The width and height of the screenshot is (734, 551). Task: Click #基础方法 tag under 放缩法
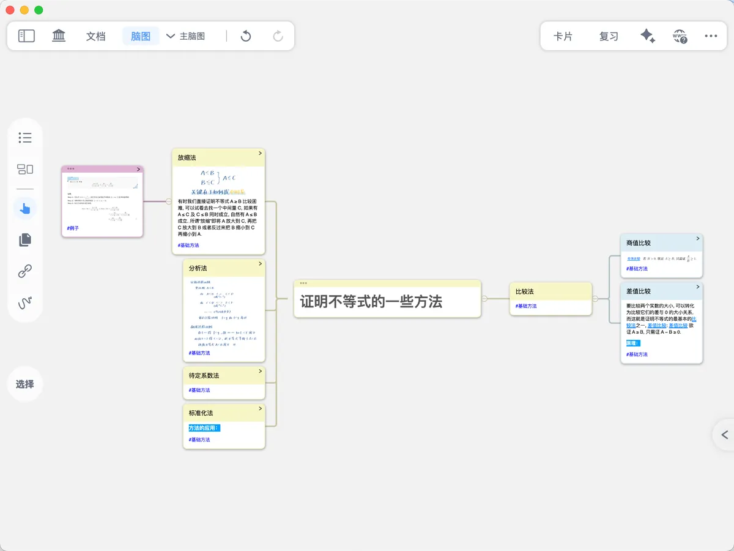pyautogui.click(x=188, y=245)
